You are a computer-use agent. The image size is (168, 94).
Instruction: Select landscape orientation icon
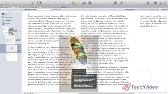[x=40, y=3]
